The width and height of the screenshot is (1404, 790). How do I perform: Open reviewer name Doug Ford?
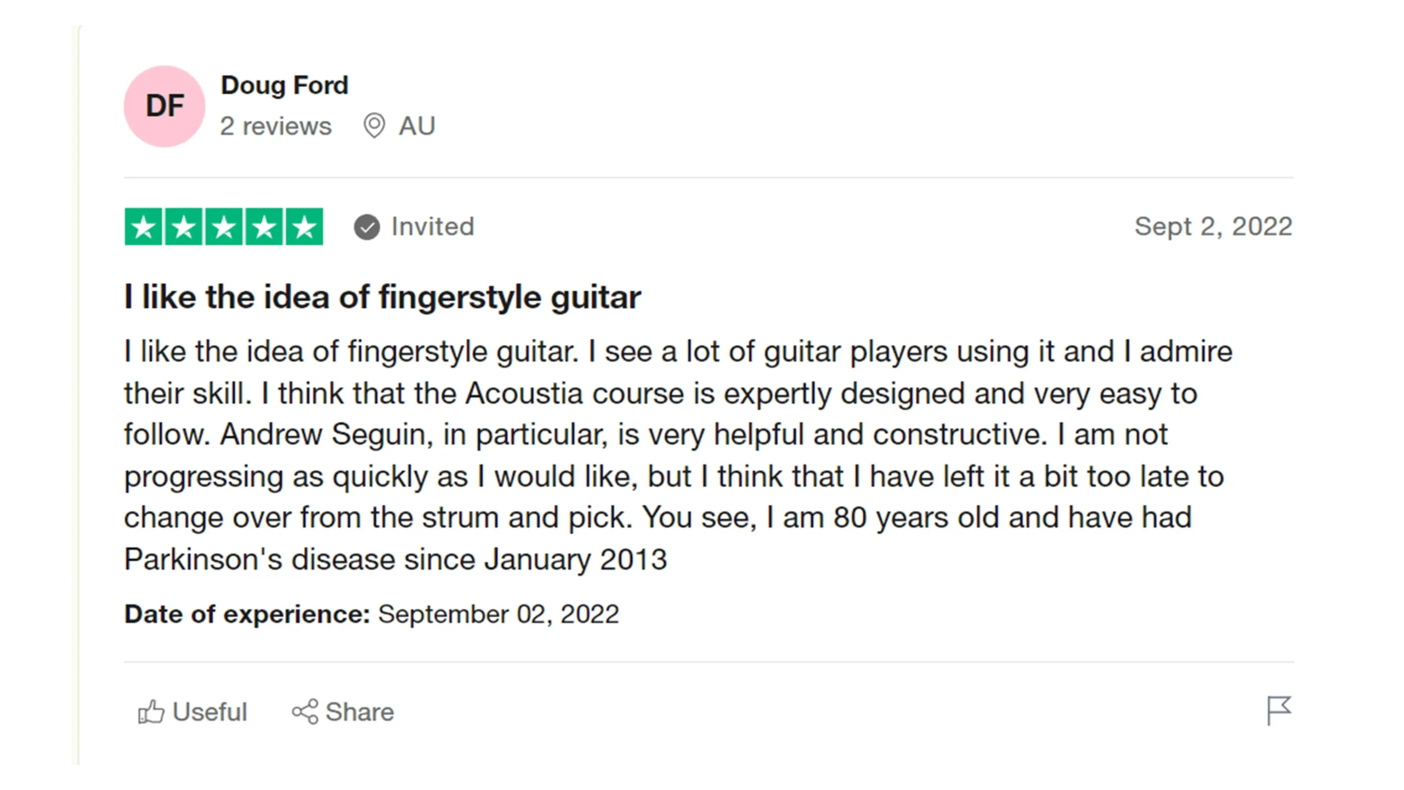coord(284,86)
